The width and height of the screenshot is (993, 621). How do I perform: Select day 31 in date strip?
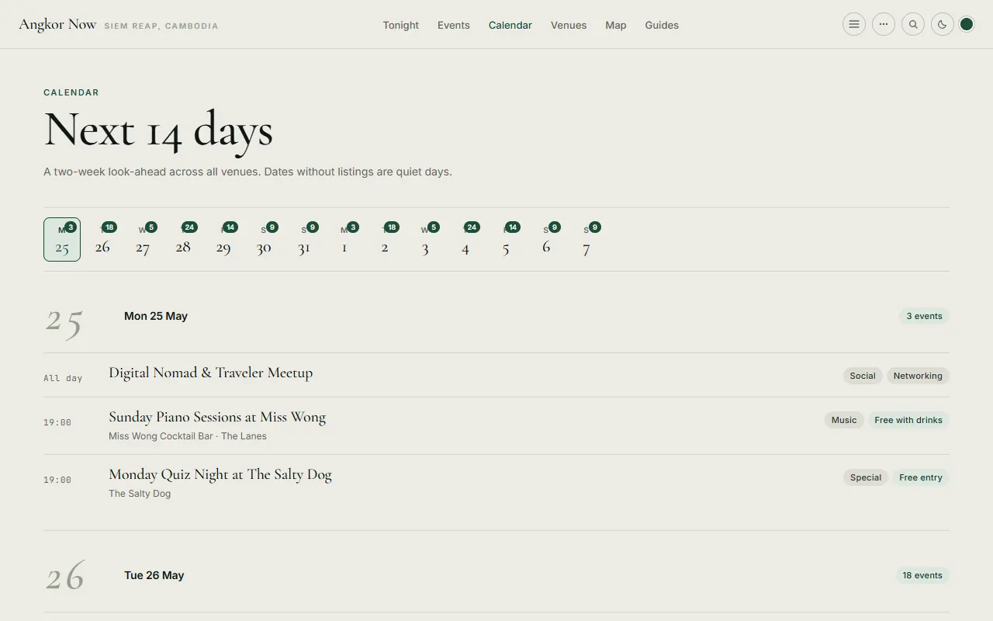point(304,239)
